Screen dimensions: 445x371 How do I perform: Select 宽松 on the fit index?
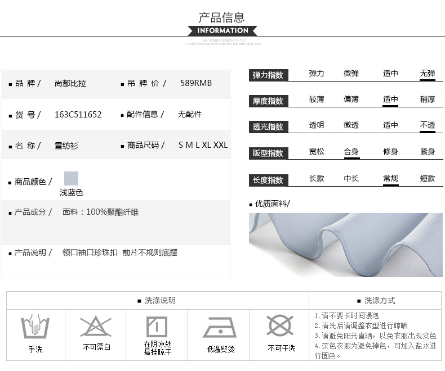click(317, 152)
